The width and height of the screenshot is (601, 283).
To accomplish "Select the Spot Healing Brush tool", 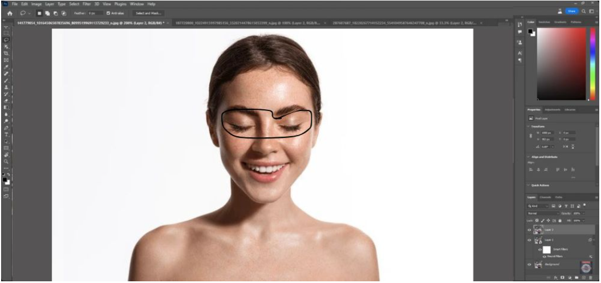I will click(6, 73).
